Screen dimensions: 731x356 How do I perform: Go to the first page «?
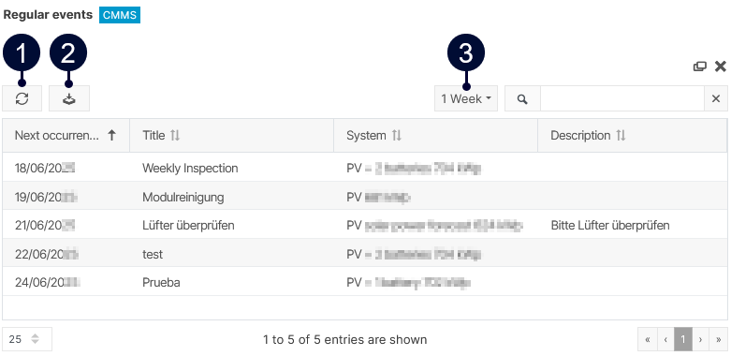click(648, 339)
